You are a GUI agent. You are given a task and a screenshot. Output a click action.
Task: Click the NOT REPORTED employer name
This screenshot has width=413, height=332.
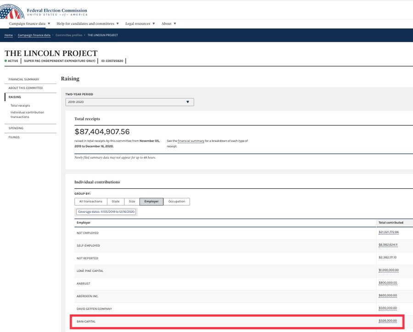coord(87,258)
